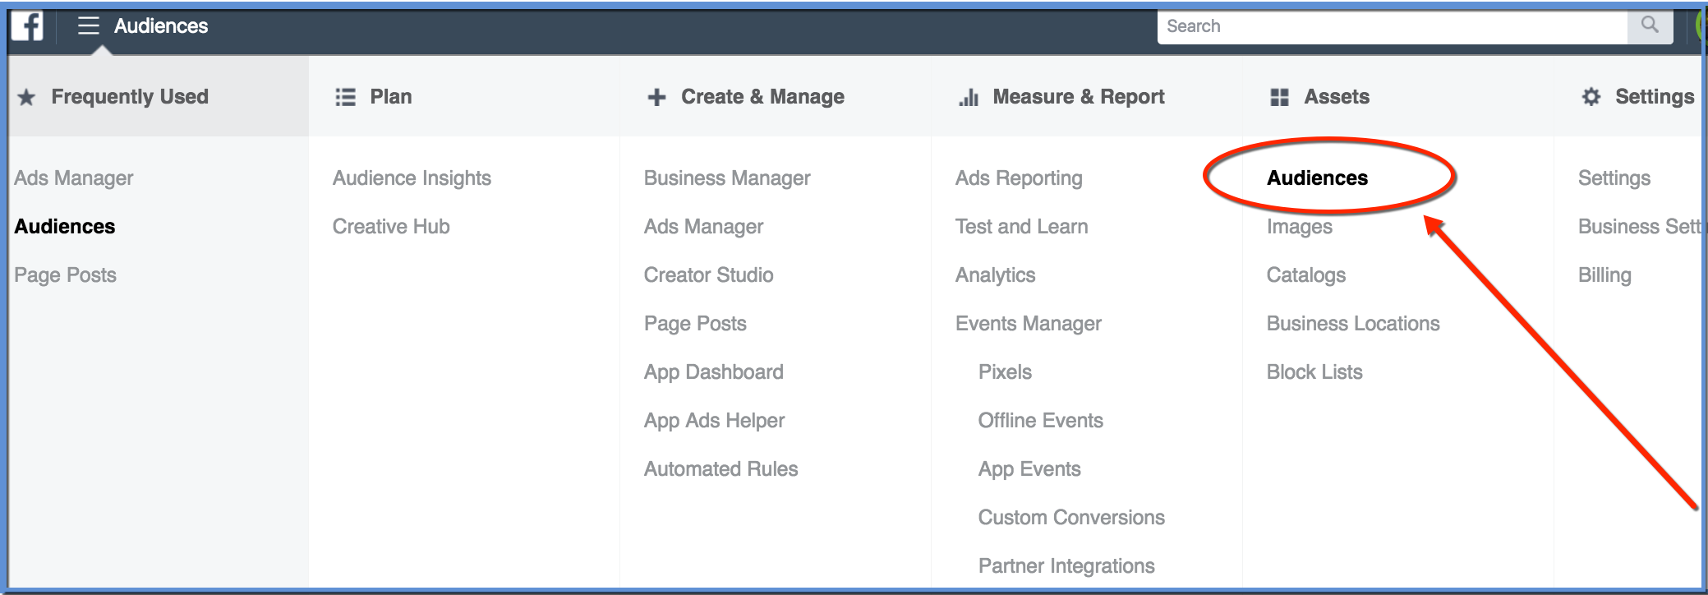Screen dimensions: 1708x595
Task: Open Block Lists
Action: click(x=1314, y=372)
